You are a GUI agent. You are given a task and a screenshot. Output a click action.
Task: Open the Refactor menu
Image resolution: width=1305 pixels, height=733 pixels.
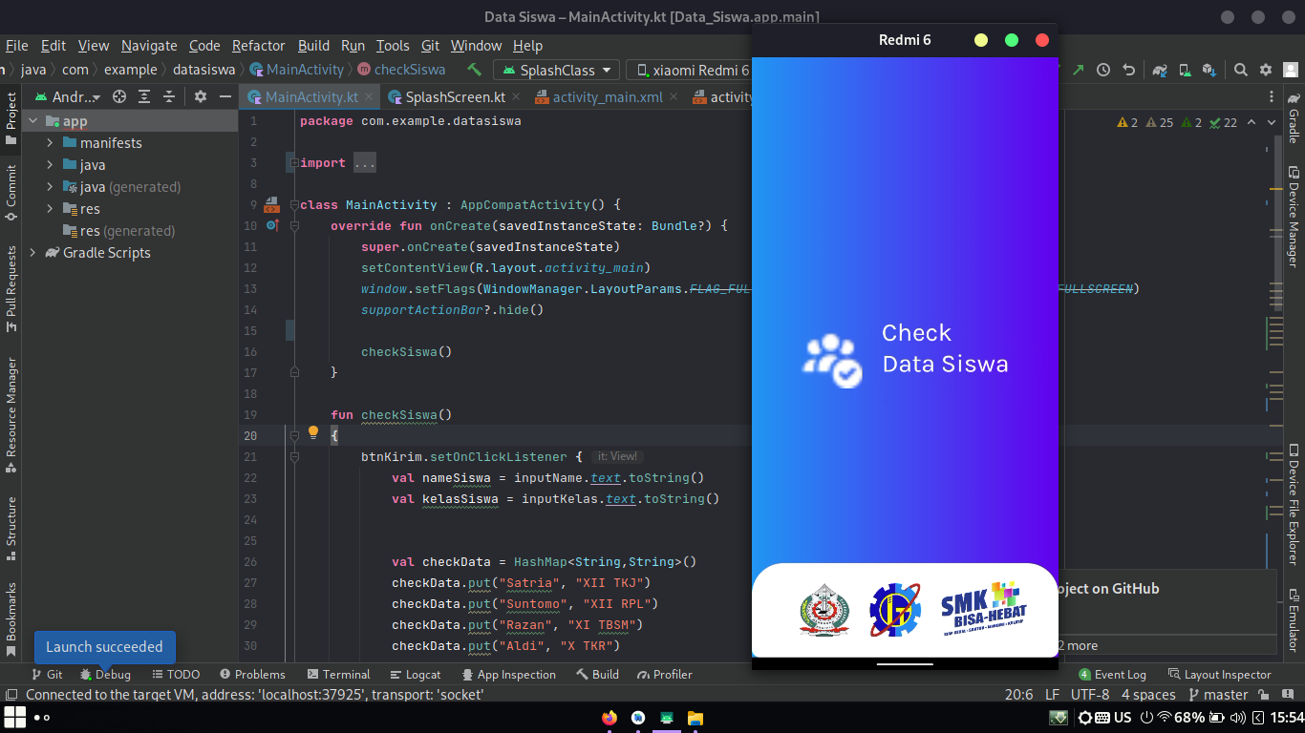pyautogui.click(x=258, y=45)
